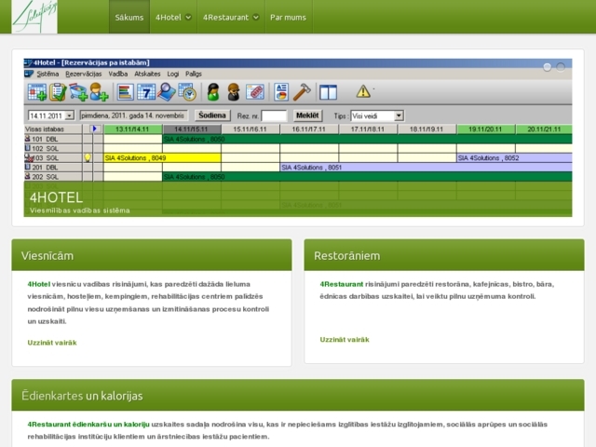Click the status icon of room 101 DBL
The width and height of the screenshot is (596, 447).
pos(27,139)
